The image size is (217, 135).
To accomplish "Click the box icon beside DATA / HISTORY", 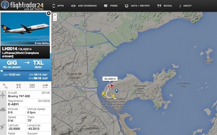I will pos(126,6).
